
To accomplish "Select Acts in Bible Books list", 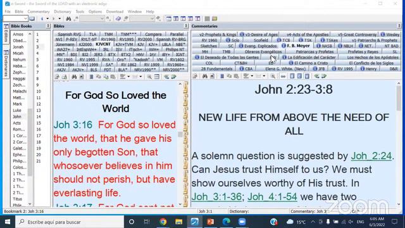I will 17,123.
